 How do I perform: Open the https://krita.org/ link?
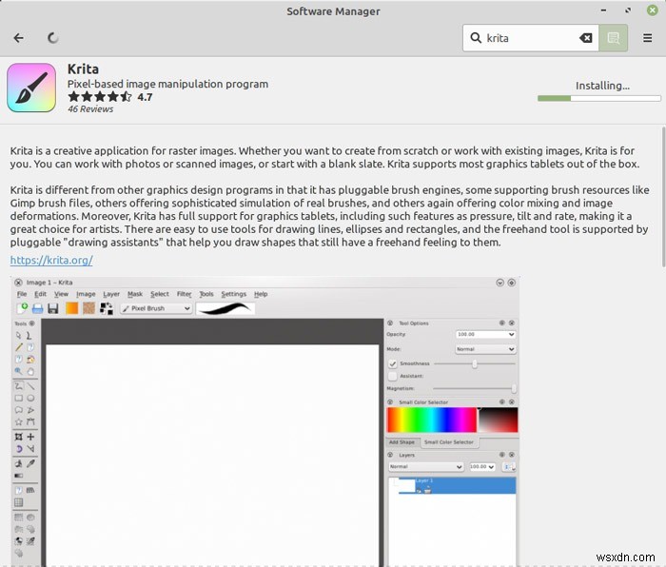51,260
